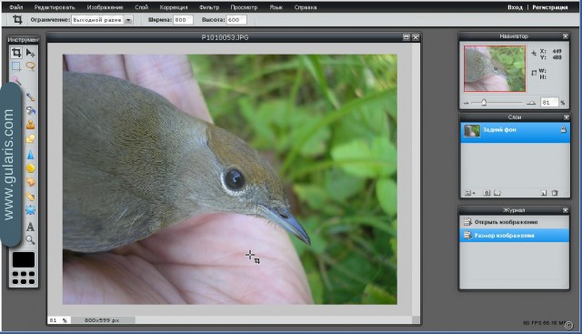The width and height of the screenshot is (582, 334).
Task: Click the zoom percent field in the document status bar
Action: click(x=58, y=319)
